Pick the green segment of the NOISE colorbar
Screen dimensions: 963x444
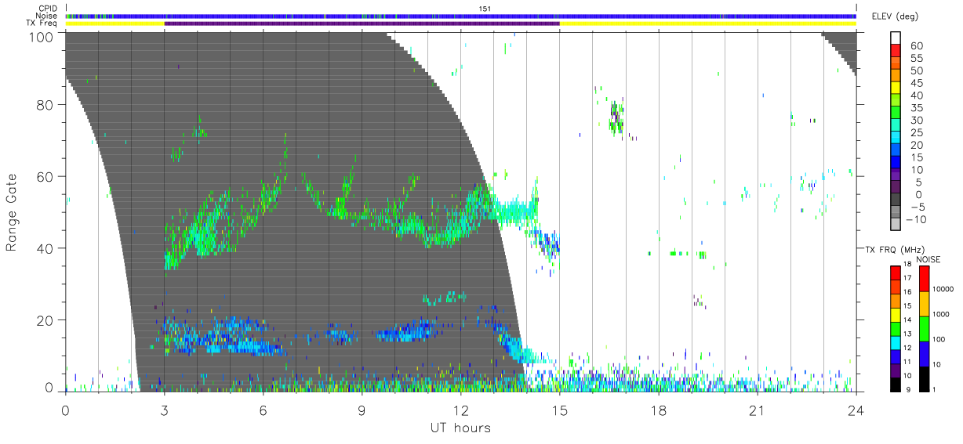point(925,328)
